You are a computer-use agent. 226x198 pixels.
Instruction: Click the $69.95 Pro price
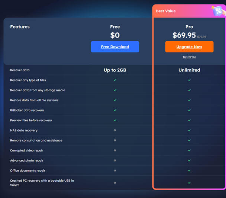click(x=184, y=36)
